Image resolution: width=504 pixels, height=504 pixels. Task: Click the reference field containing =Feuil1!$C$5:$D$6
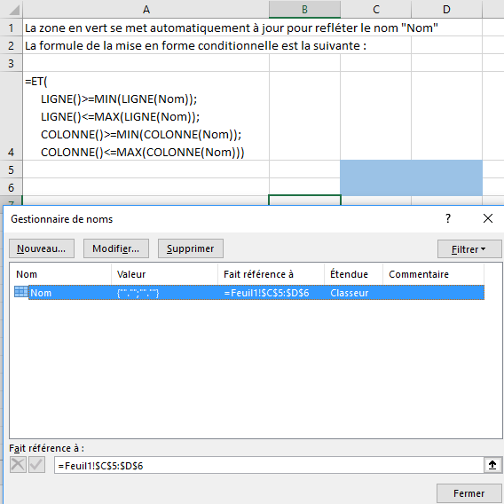tap(270, 465)
